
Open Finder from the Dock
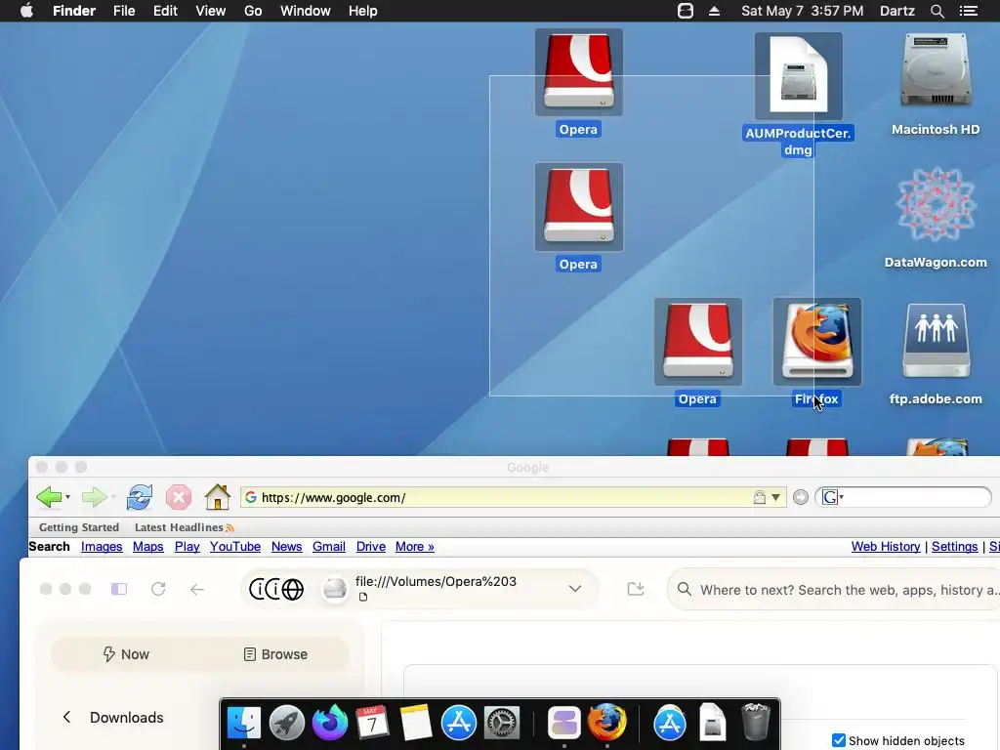point(243,724)
